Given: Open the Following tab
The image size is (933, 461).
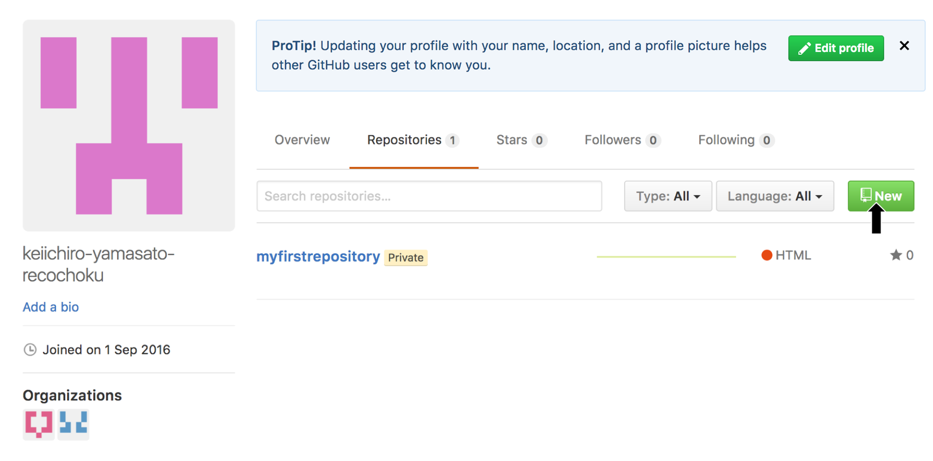Looking at the screenshot, I should (x=735, y=140).
